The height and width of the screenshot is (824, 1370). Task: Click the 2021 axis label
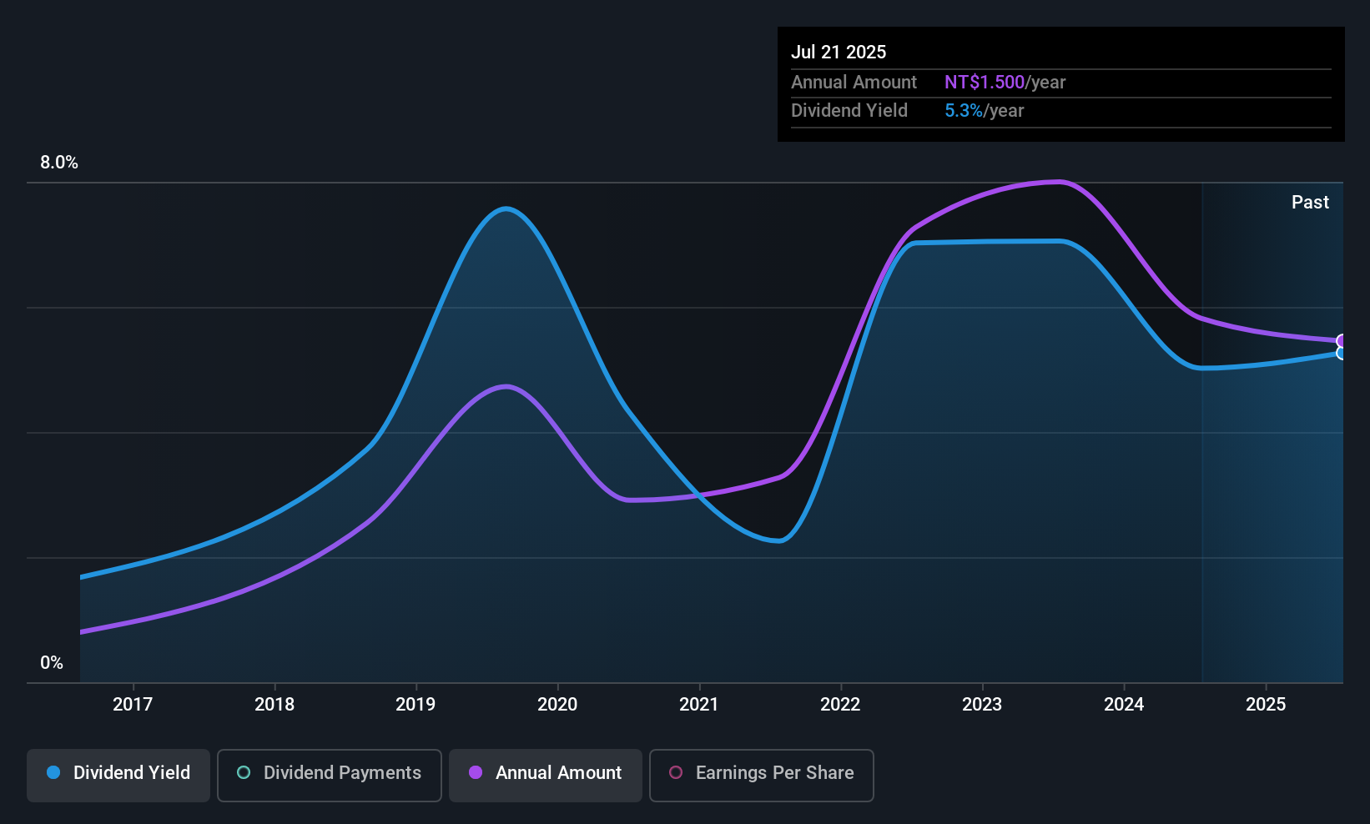tap(699, 705)
